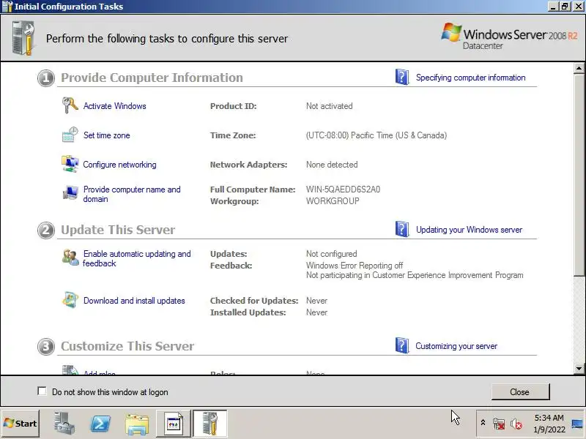Open Provide computer name and domain link
The width and height of the screenshot is (586, 439).
point(132,194)
